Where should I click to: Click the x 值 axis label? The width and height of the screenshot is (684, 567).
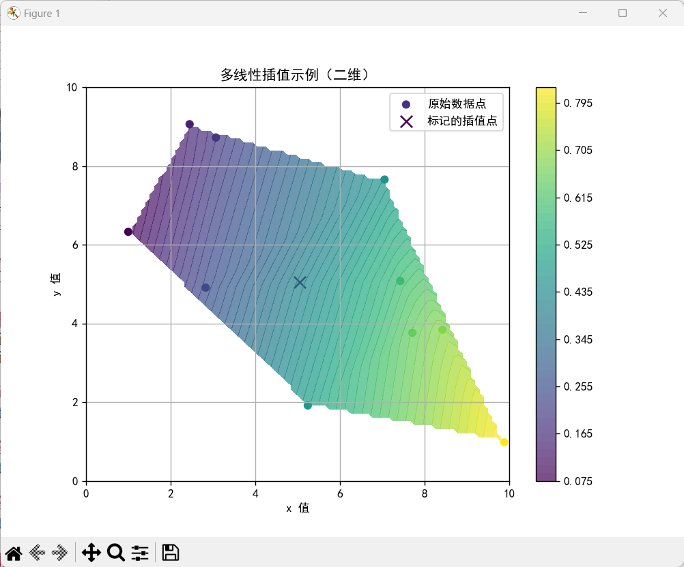[298, 508]
